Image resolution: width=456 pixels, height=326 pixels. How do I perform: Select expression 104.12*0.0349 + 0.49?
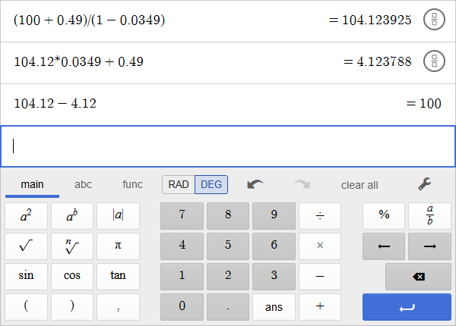point(79,61)
